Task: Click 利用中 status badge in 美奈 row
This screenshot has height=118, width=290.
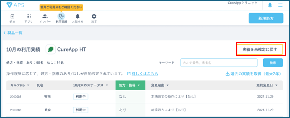Action: pos(80,110)
